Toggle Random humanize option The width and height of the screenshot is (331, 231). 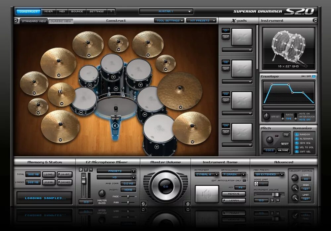[x=297, y=134]
